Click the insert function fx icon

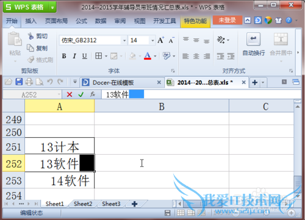(x=93, y=94)
